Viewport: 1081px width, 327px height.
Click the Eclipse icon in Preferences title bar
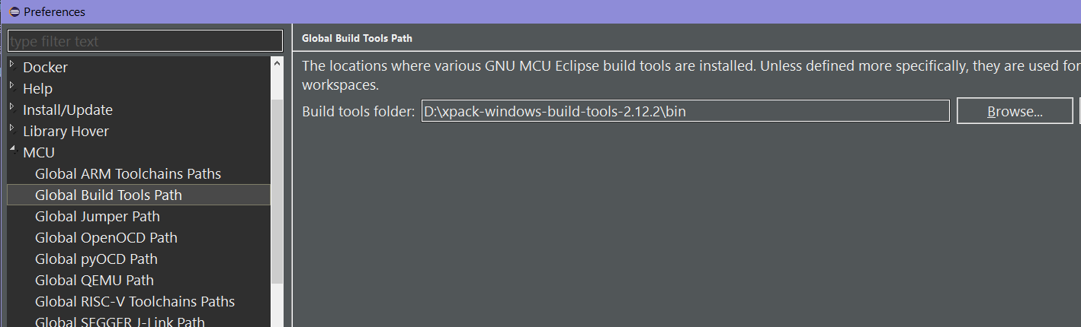14,11
